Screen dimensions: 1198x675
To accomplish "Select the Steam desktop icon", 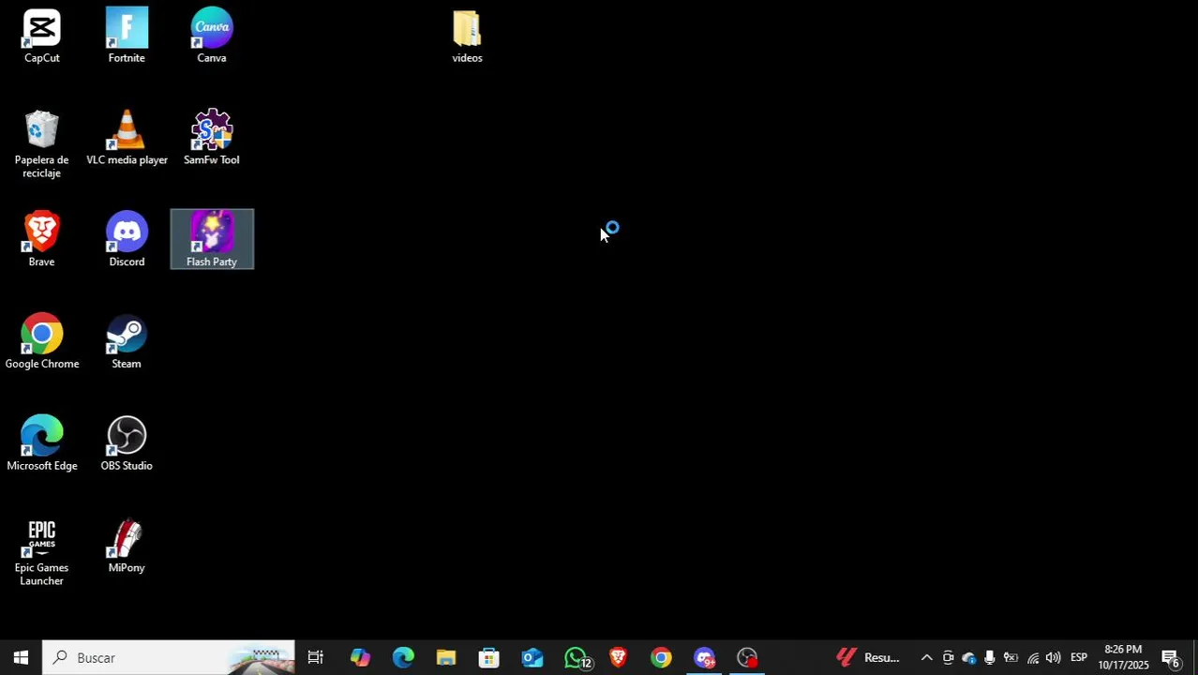I will (x=127, y=342).
